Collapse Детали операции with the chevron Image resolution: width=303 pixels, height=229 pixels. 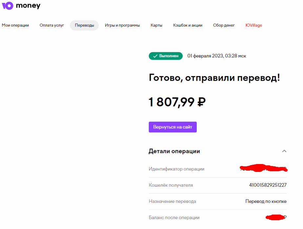[x=284, y=151]
